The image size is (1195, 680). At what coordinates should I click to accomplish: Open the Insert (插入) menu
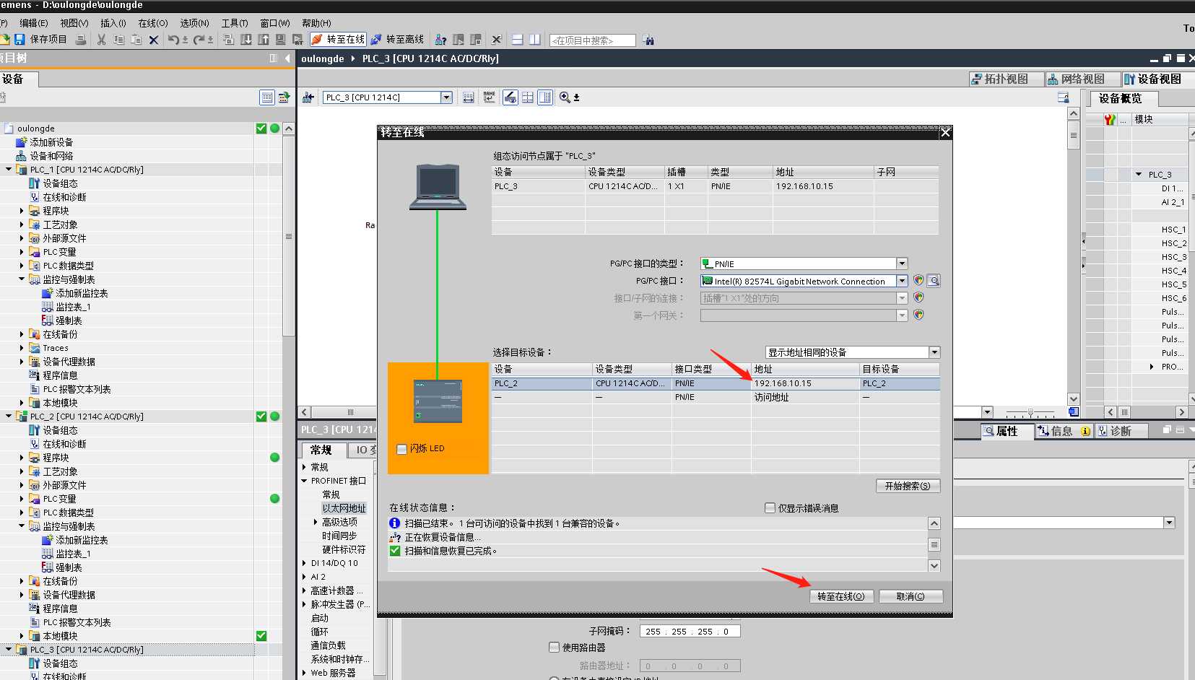[113, 23]
